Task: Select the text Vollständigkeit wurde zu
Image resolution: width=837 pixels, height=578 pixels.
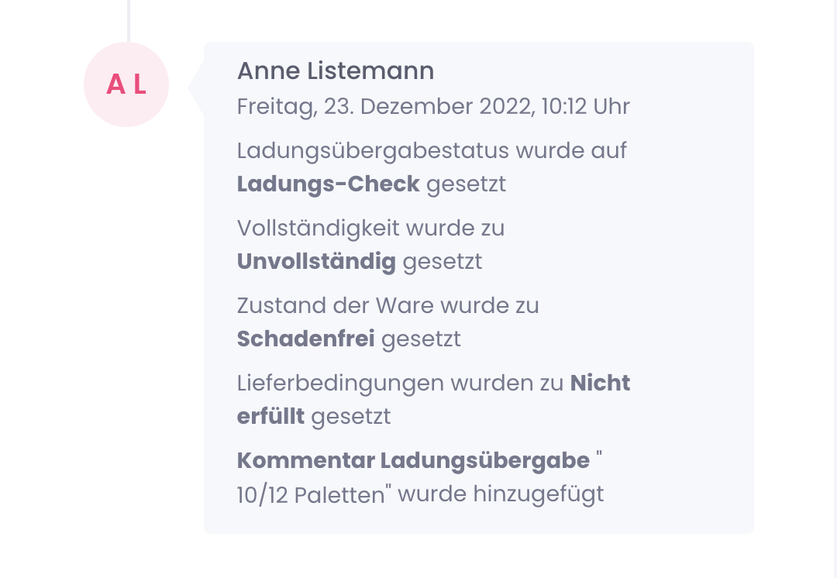Action: click(x=370, y=228)
